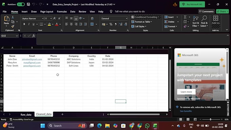Toggle Align Left

coord(67,24)
